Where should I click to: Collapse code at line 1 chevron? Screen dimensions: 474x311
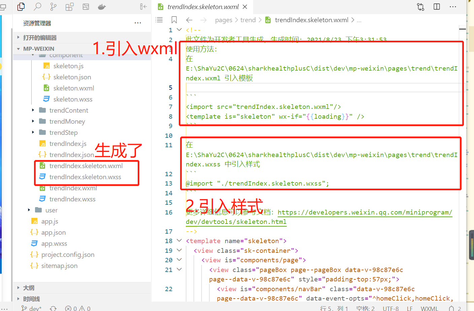click(179, 30)
